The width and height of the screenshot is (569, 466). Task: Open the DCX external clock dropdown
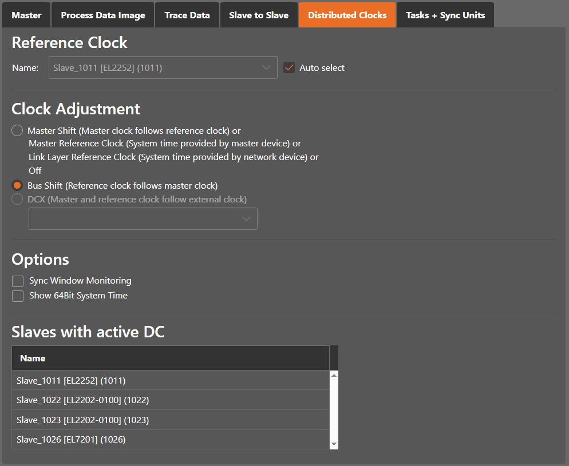point(143,219)
